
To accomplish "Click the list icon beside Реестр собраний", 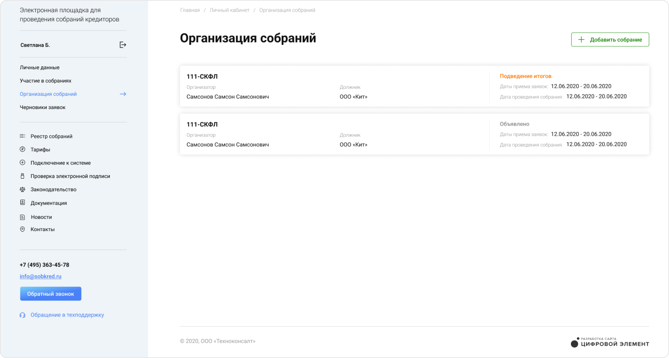I will 23,136.
